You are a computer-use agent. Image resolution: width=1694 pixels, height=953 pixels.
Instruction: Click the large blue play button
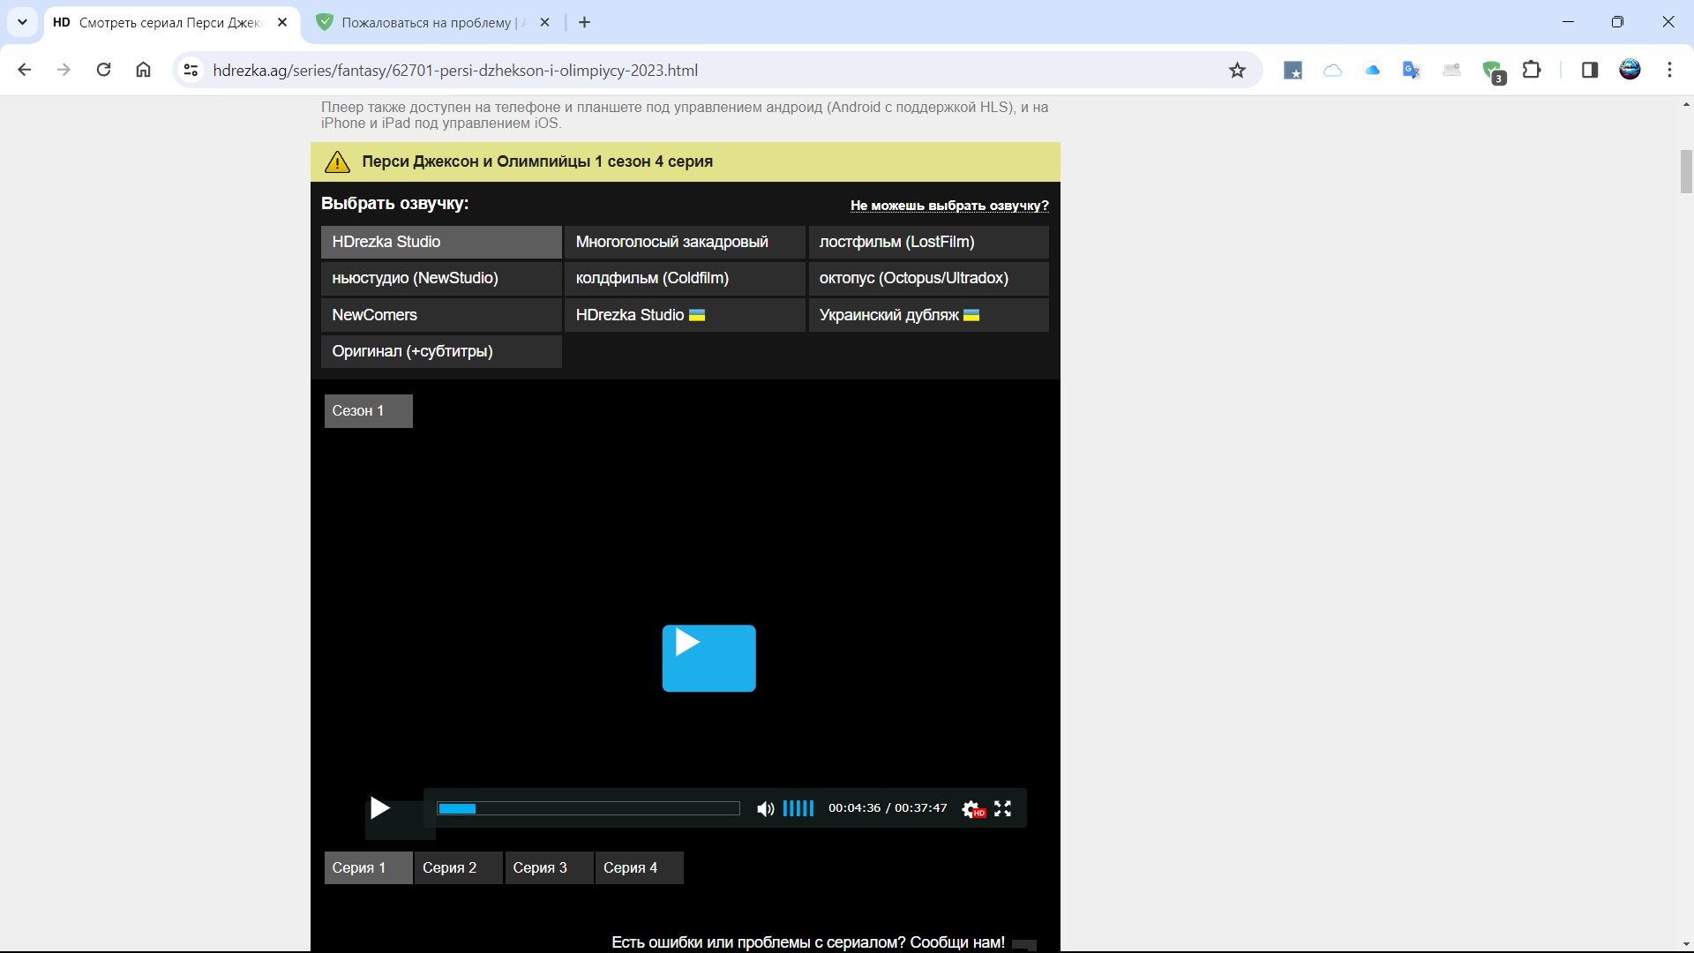(708, 658)
